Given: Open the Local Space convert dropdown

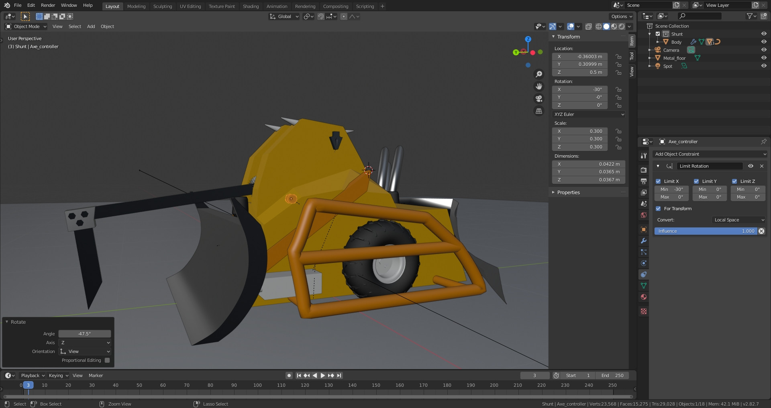Looking at the screenshot, I should click(739, 220).
